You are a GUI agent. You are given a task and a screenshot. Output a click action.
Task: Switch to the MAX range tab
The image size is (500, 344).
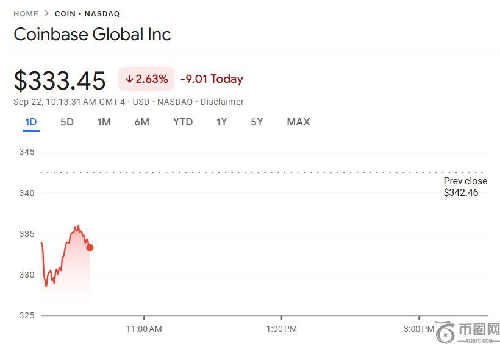[298, 122]
